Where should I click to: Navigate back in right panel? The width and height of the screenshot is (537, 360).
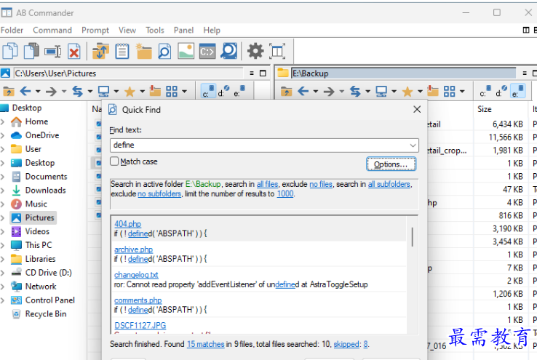click(303, 92)
